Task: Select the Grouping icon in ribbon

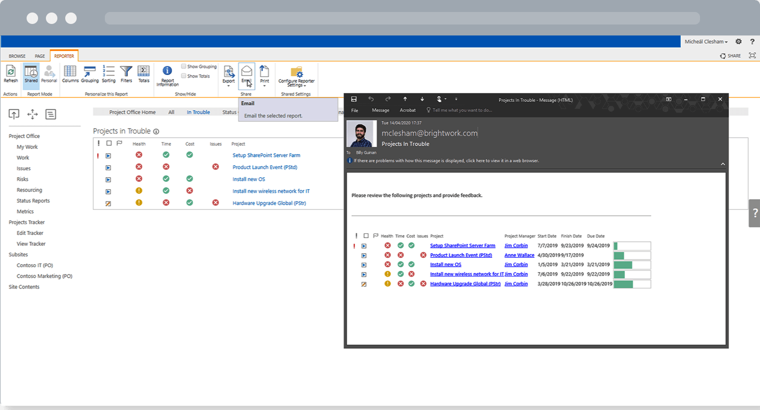Action: (90, 73)
